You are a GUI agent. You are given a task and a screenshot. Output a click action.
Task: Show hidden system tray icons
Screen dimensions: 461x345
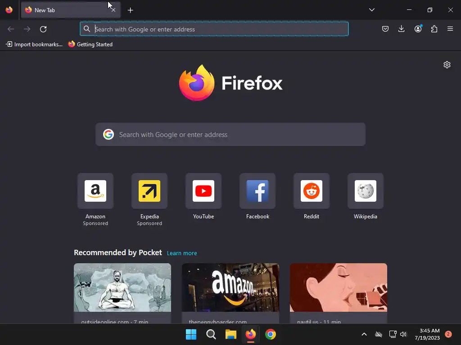click(364, 334)
